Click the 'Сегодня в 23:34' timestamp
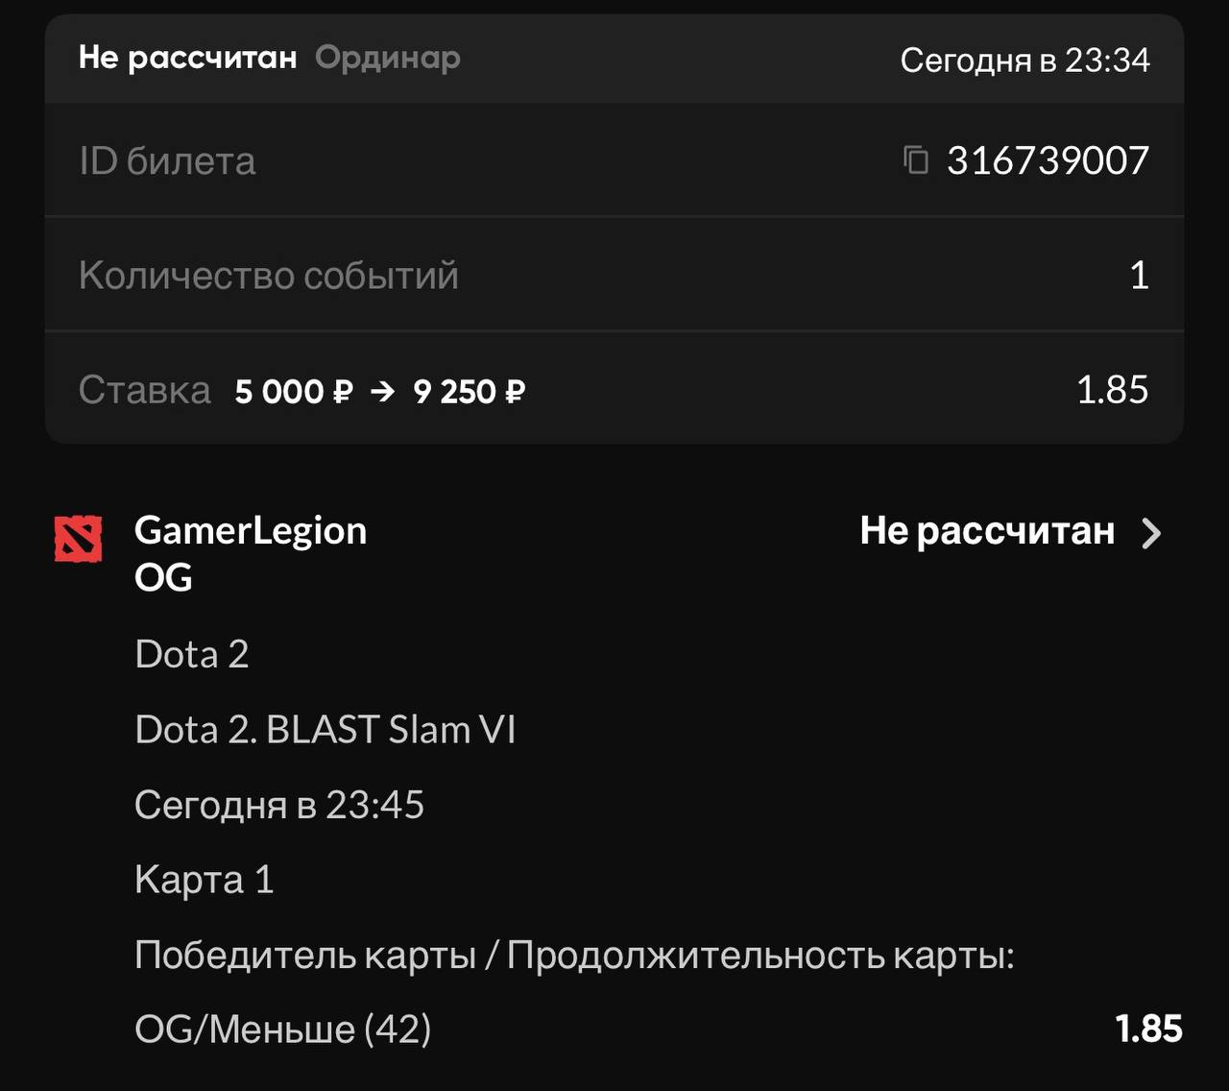 click(1024, 61)
